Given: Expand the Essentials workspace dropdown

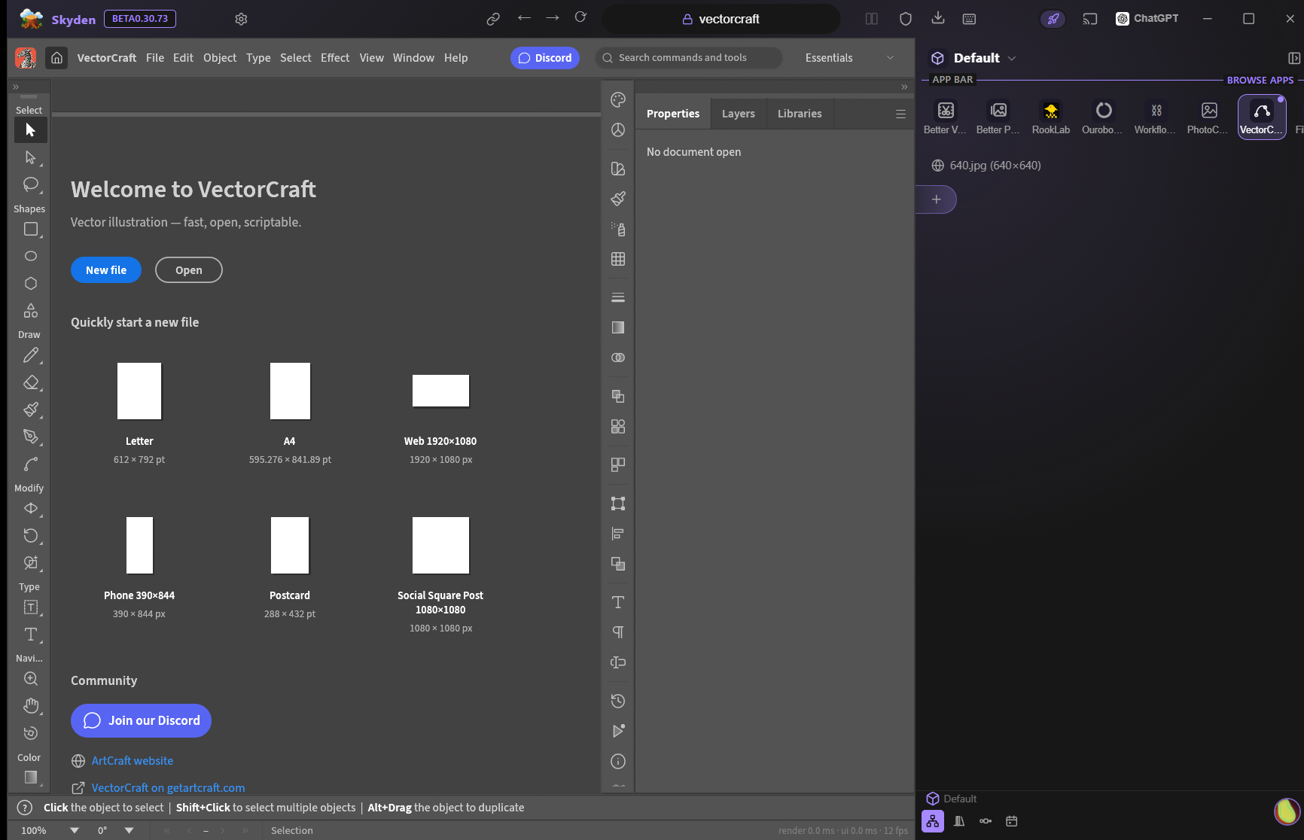Looking at the screenshot, I should pos(891,58).
